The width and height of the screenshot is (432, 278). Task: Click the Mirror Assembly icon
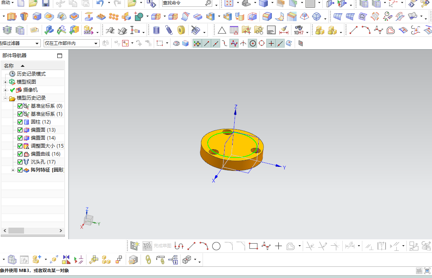click(x=66, y=260)
